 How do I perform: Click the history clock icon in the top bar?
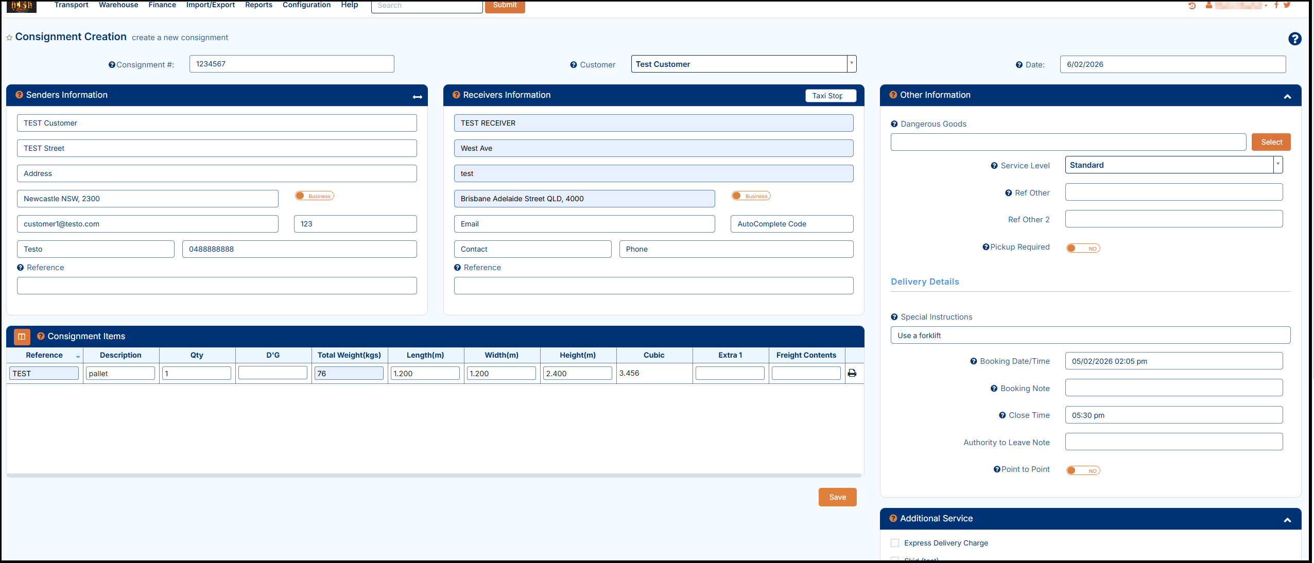1191,6
